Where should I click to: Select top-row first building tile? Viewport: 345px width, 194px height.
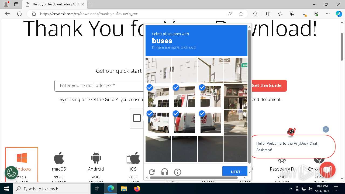[158, 70]
